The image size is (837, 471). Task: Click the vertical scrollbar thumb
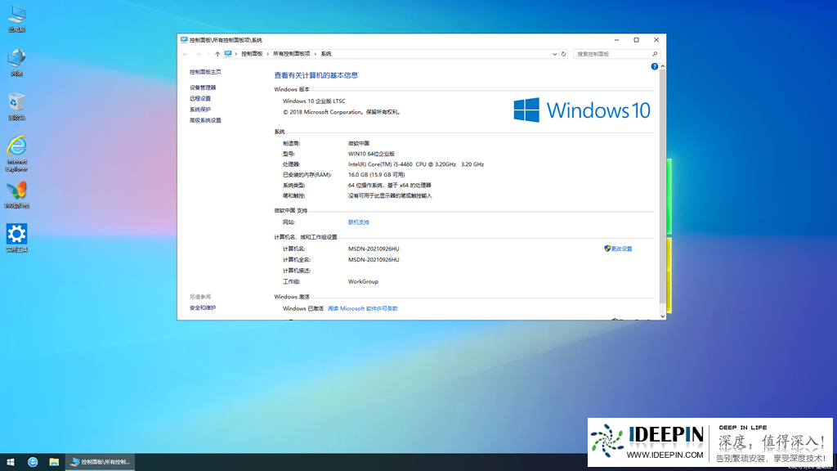click(x=662, y=187)
